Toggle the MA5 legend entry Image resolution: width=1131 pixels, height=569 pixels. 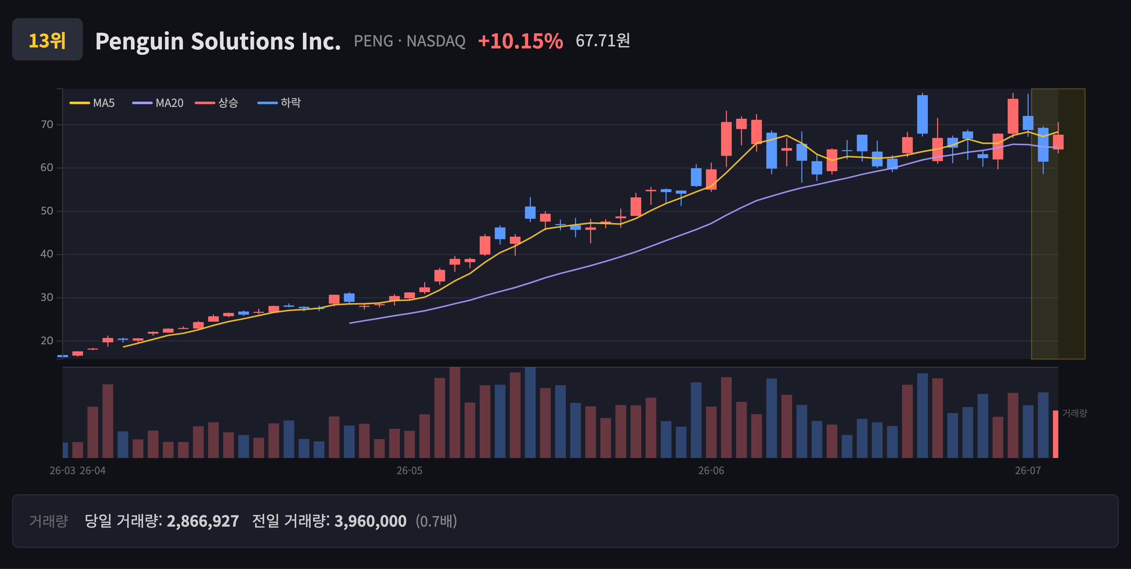click(92, 103)
